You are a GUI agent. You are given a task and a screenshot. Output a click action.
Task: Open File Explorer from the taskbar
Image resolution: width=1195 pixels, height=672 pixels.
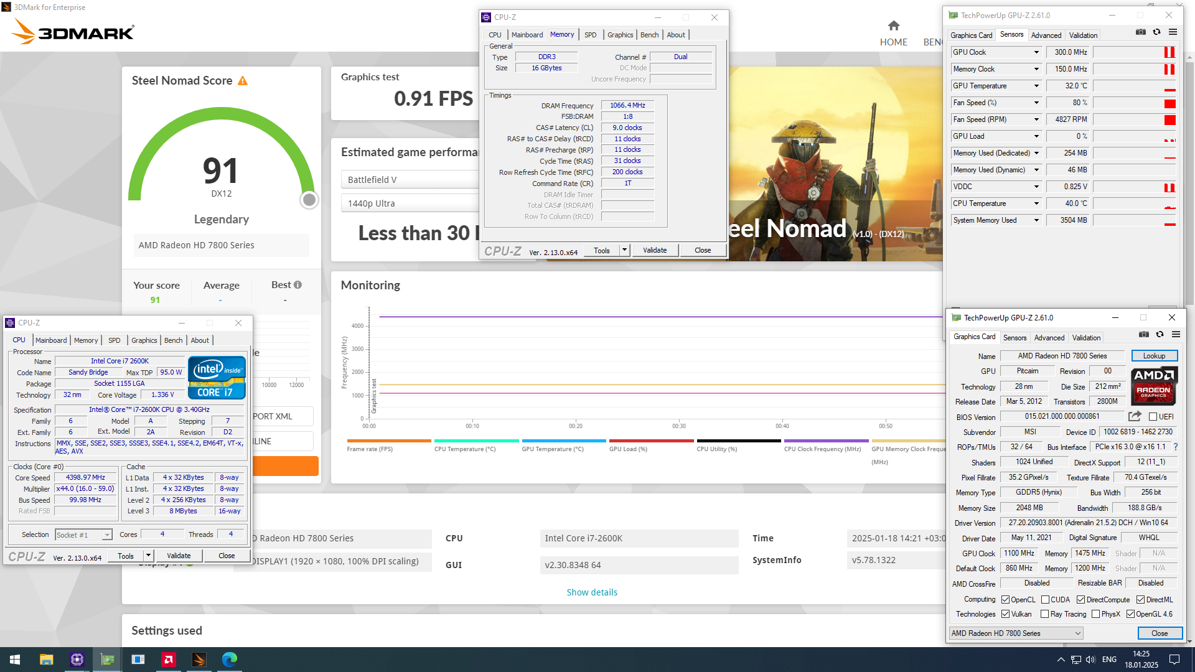(x=46, y=660)
